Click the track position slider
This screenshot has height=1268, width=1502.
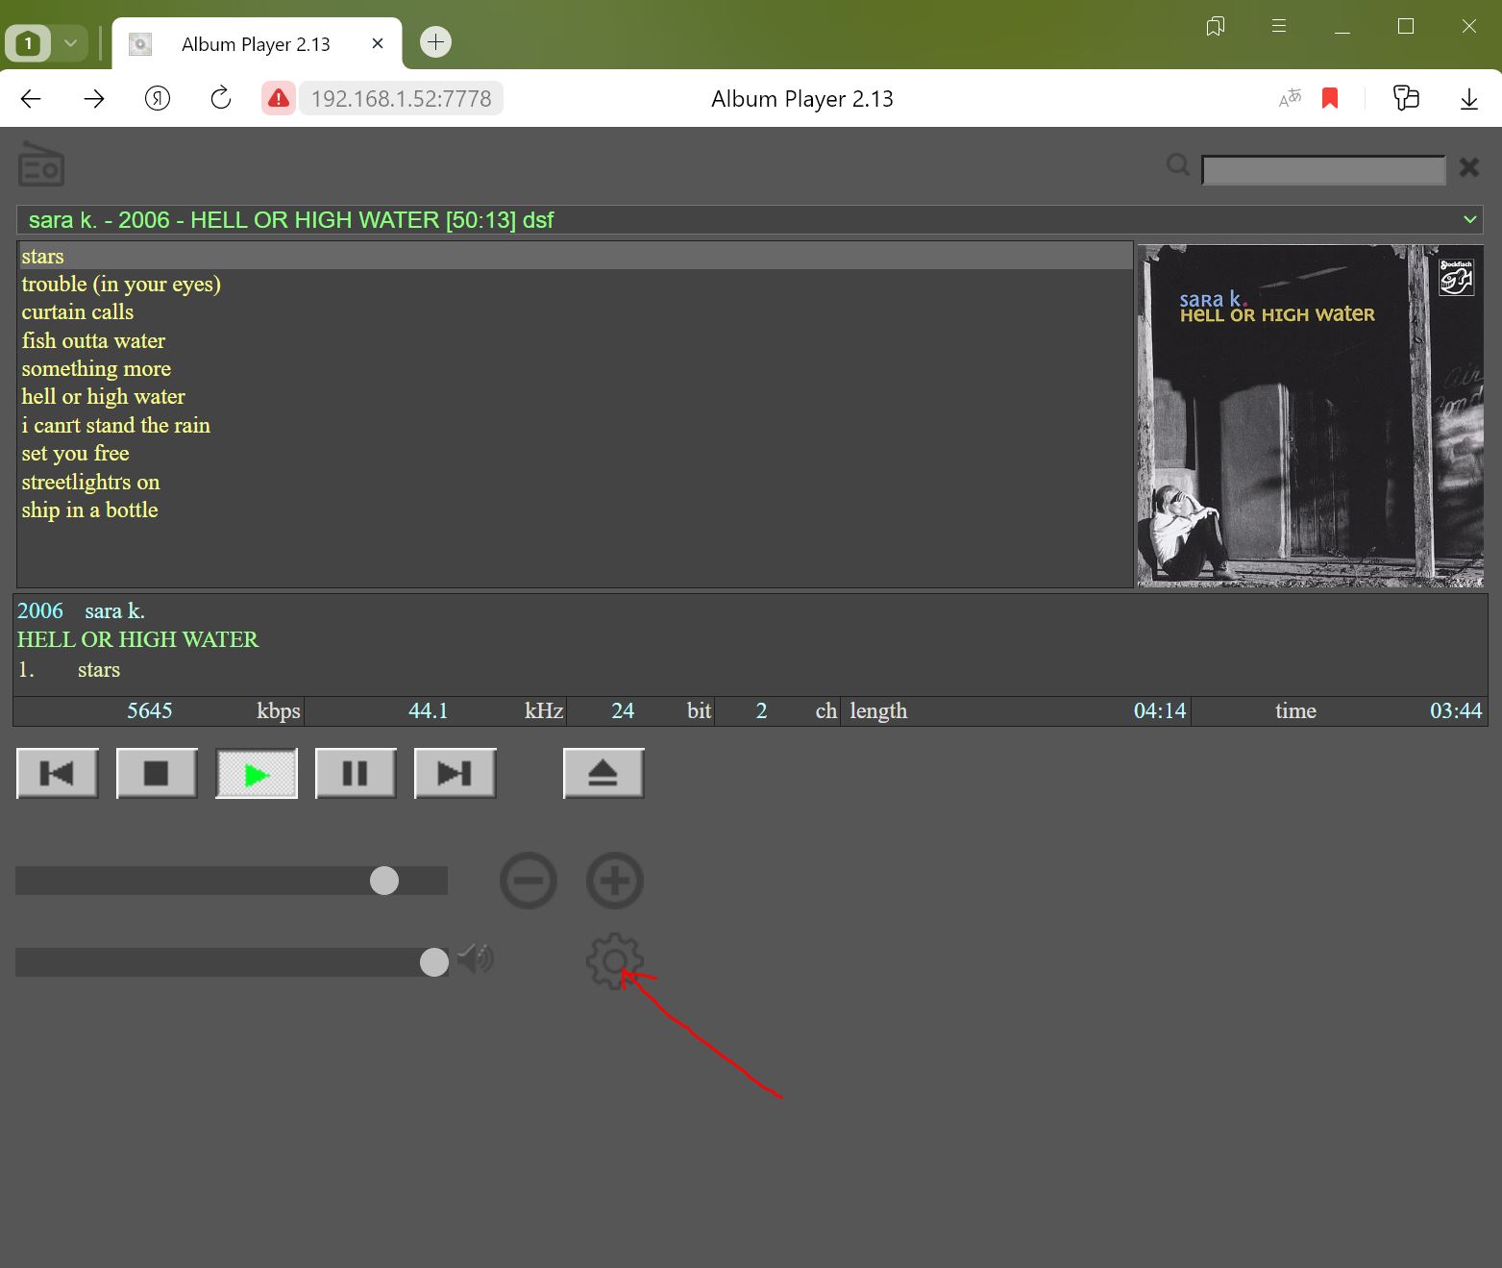coord(231,881)
